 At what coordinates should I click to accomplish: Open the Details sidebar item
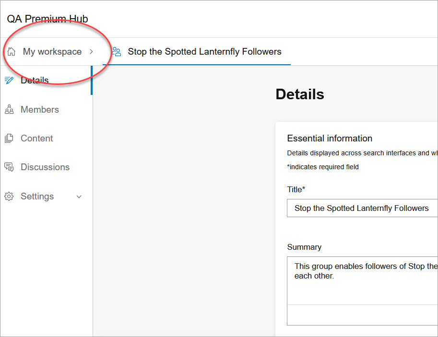click(35, 81)
